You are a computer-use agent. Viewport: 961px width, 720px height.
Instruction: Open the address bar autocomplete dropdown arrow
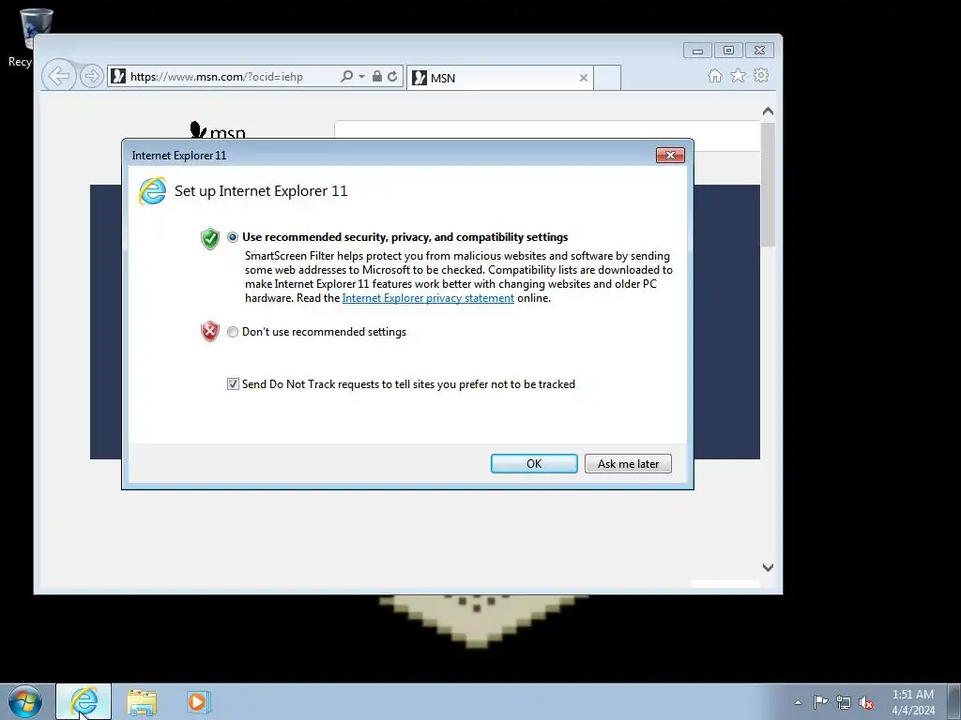361,77
